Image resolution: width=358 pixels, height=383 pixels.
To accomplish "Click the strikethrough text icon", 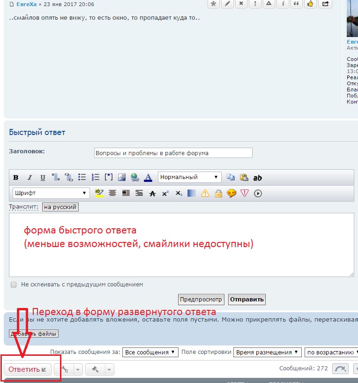I will pyautogui.click(x=152, y=193).
